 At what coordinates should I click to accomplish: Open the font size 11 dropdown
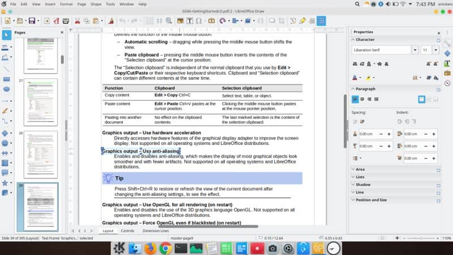click(435, 50)
